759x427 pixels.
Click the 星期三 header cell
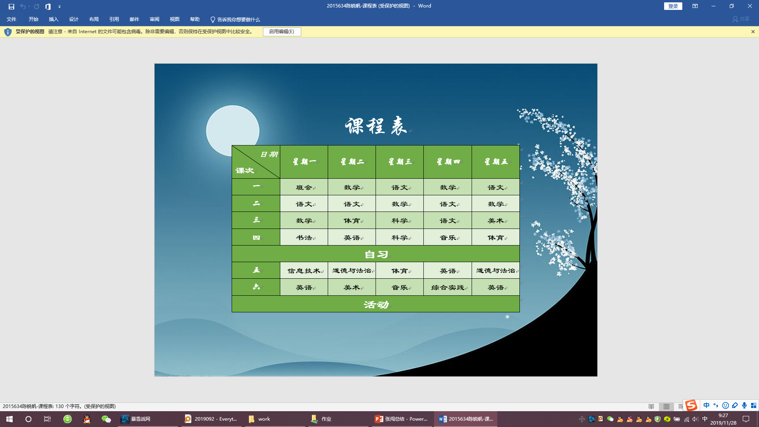click(400, 162)
